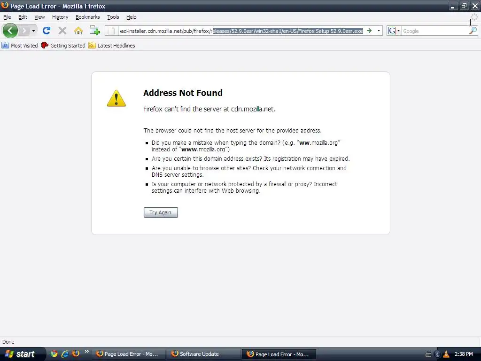This screenshot has width=481, height=361.
Task: Expand the address bar history dropdown
Action: pyautogui.click(x=379, y=31)
